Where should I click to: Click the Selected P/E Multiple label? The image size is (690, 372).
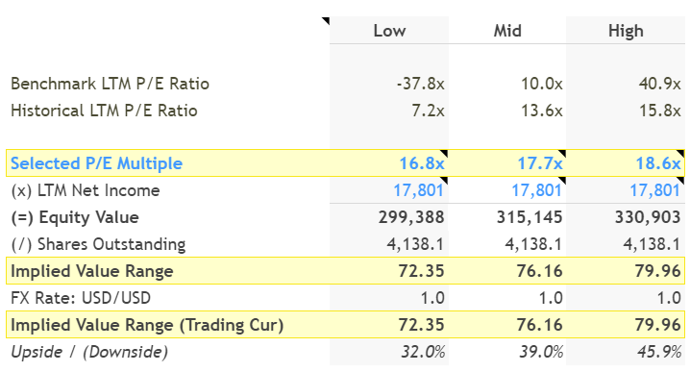pyautogui.click(x=96, y=163)
